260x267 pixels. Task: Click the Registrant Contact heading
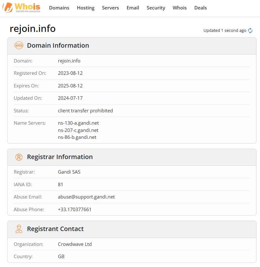coord(55,229)
